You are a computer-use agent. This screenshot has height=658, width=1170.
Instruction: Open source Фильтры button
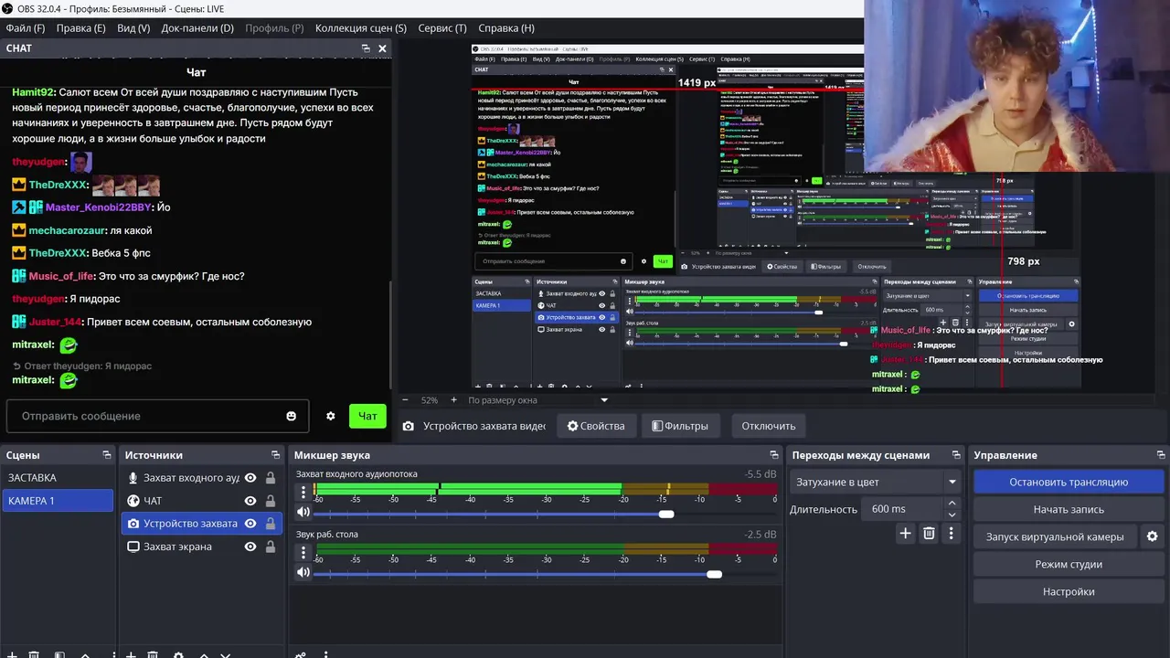click(680, 426)
